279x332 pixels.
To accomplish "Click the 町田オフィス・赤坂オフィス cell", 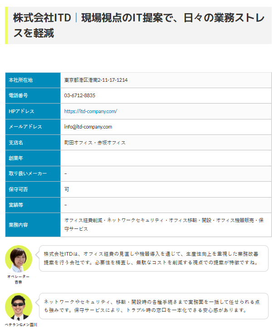I will (95, 143).
